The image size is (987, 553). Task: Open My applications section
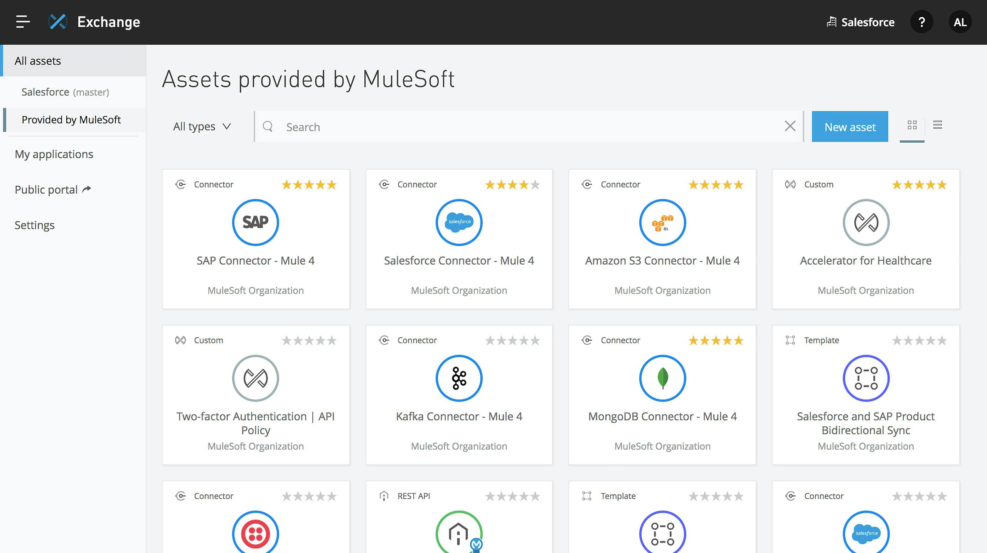[x=54, y=153]
